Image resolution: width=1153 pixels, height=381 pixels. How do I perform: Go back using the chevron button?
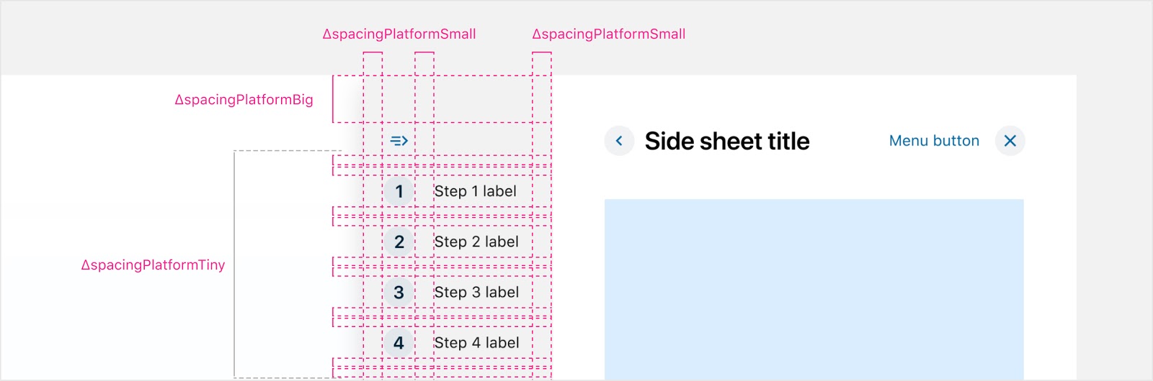coord(619,141)
